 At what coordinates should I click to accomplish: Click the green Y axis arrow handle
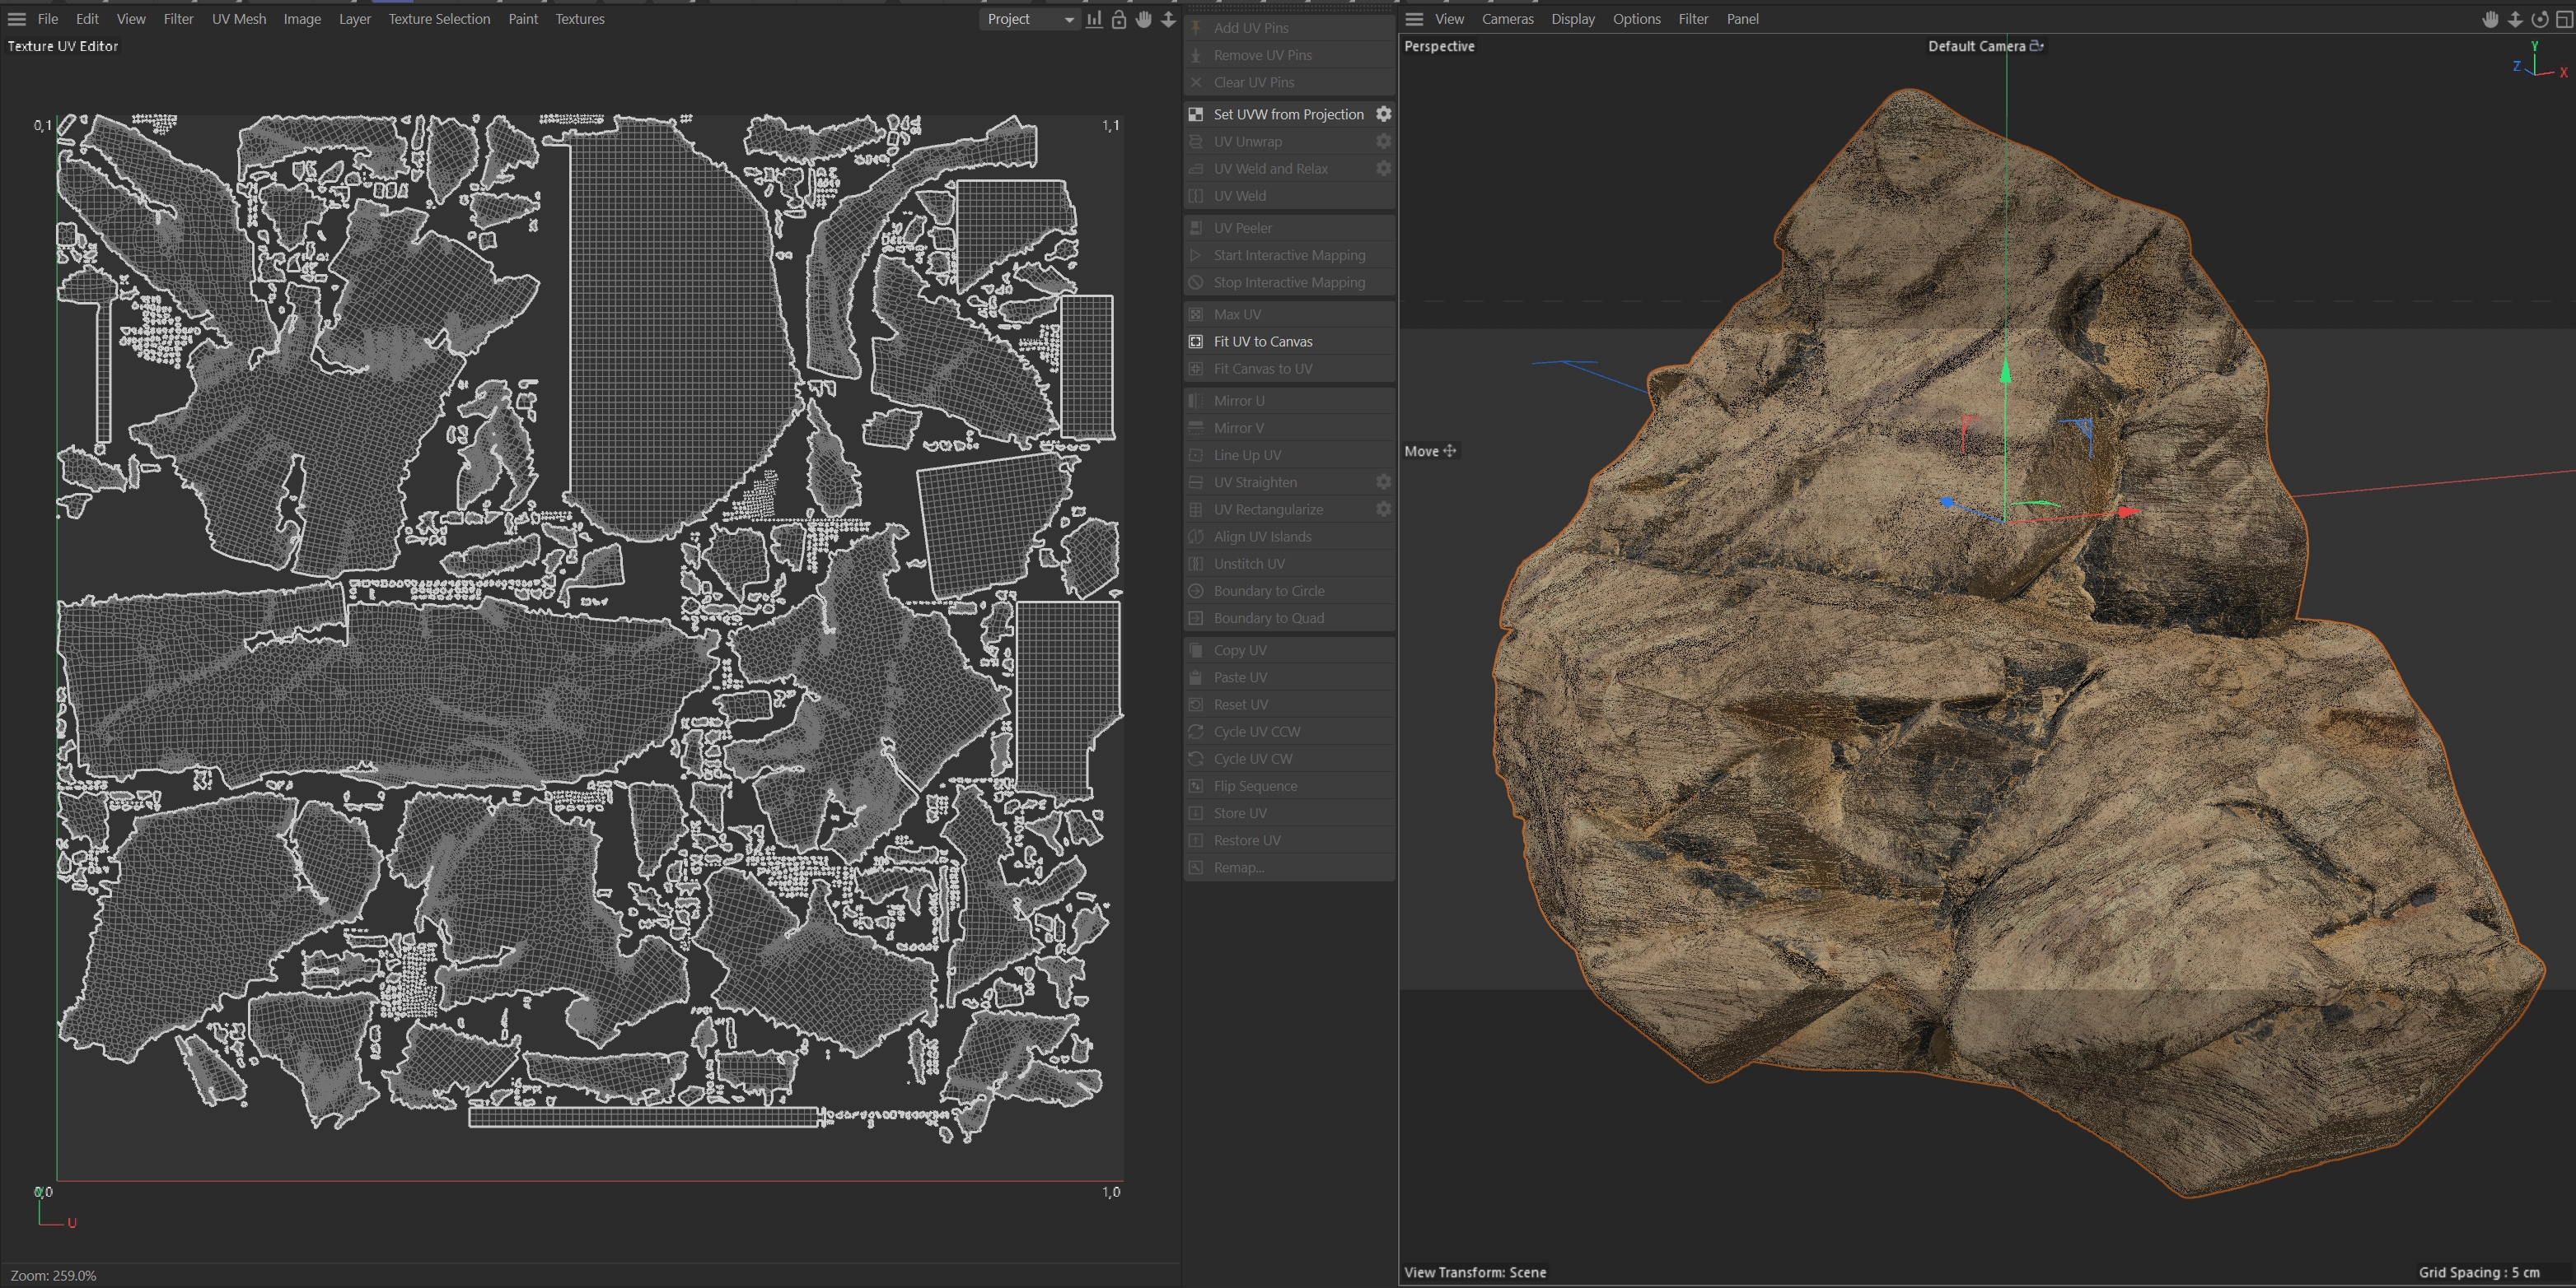[2005, 372]
